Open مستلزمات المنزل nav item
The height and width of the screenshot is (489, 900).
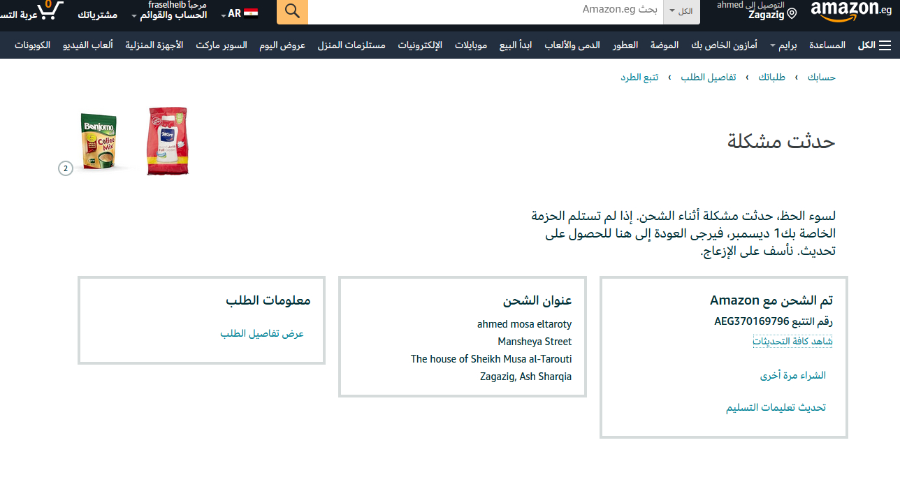coord(351,45)
